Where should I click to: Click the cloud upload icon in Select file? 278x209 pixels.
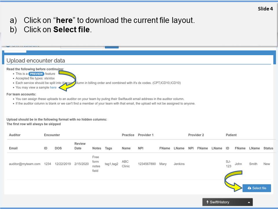click(x=249, y=188)
